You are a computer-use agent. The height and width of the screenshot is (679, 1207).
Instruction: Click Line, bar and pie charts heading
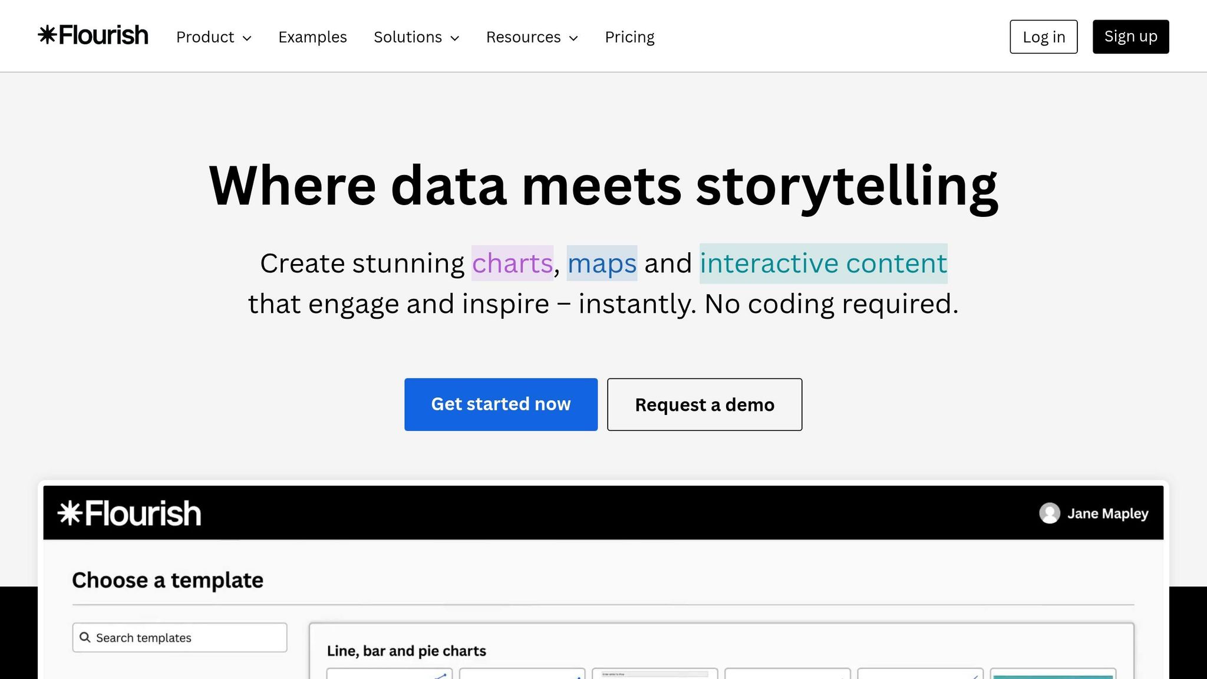406,651
